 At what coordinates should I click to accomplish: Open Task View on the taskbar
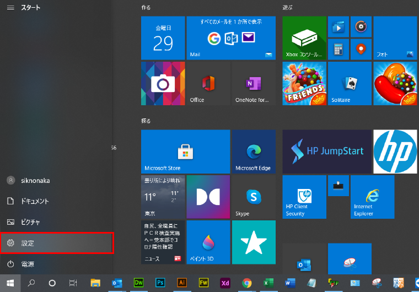[73, 283]
